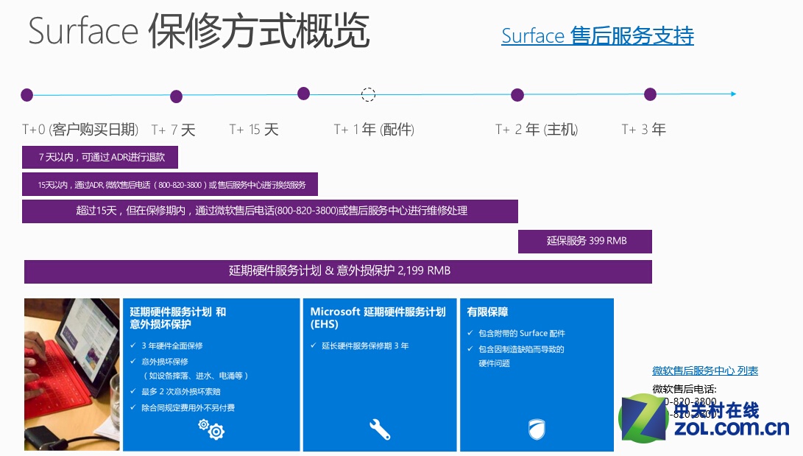This screenshot has width=803, height=456.
Task: Click the dashed circle marker at T+ 1 年
Action: pyautogui.click(x=368, y=94)
